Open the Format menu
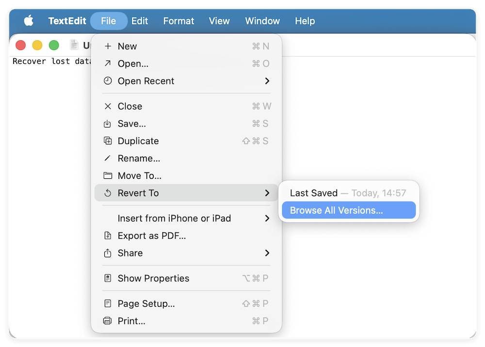Viewport: 485px width, 347px height. [x=178, y=20]
